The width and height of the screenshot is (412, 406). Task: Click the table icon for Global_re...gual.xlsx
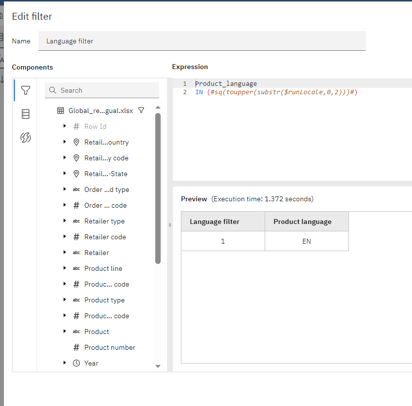point(61,111)
